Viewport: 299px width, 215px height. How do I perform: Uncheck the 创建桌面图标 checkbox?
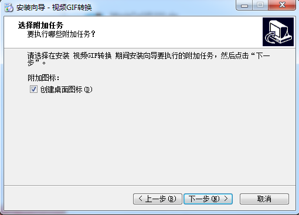click(33, 89)
